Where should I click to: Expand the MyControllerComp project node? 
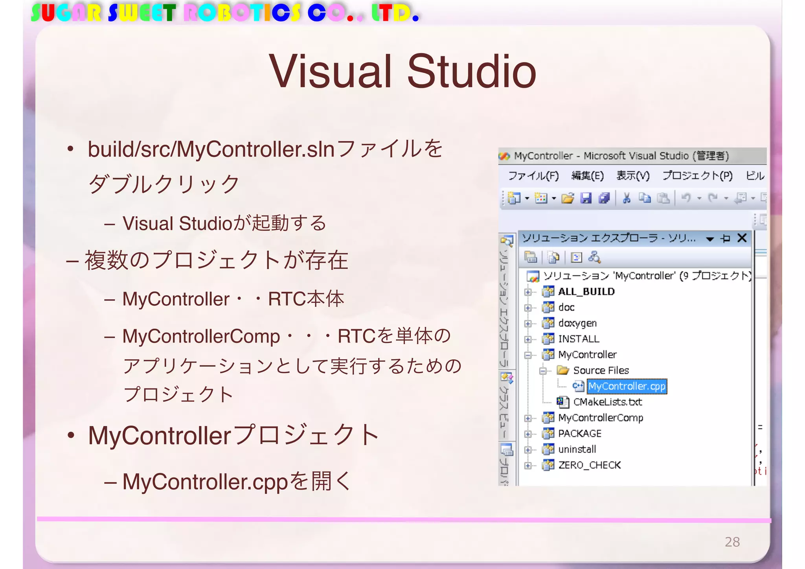coord(528,418)
